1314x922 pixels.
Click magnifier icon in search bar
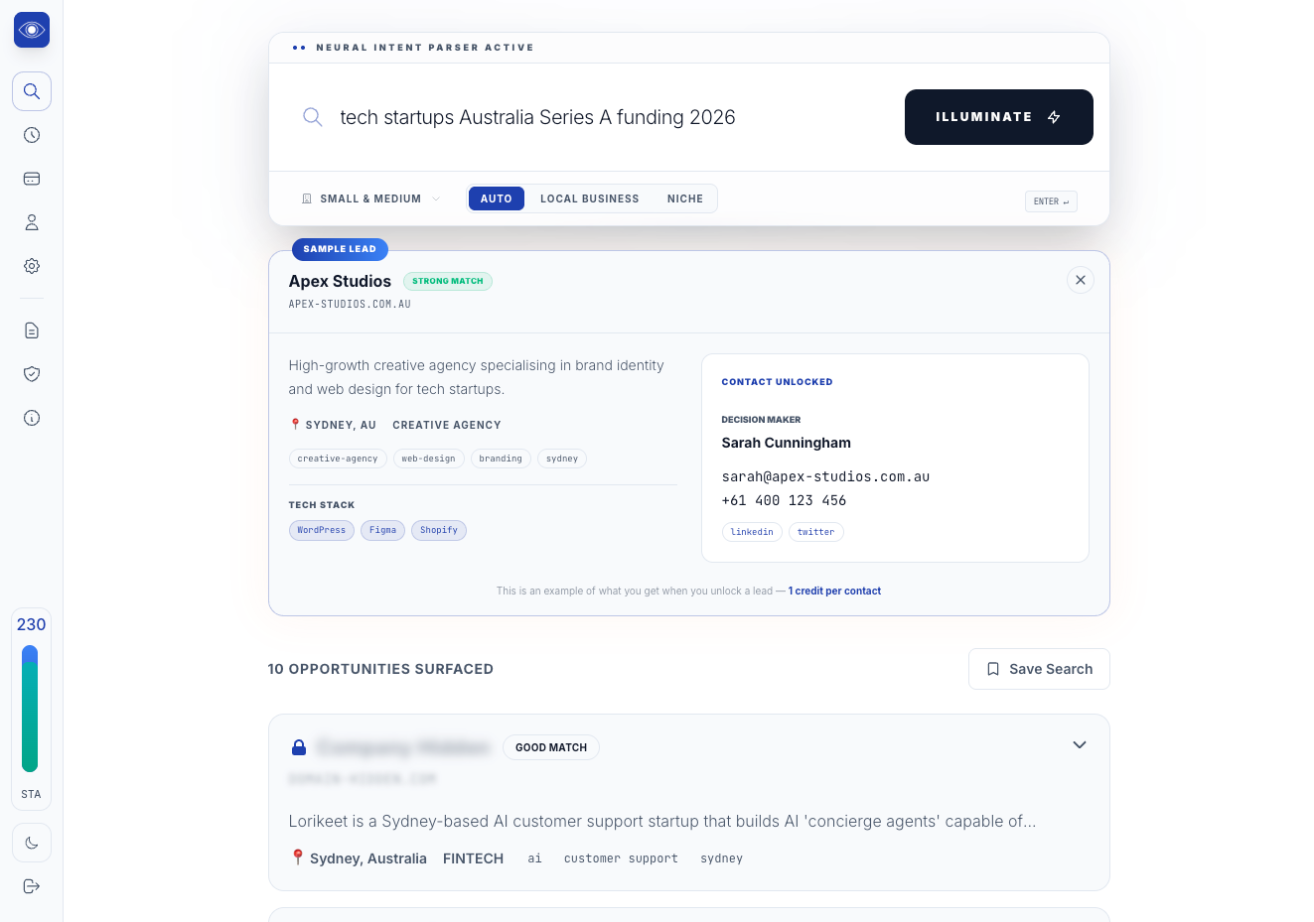[x=312, y=117]
